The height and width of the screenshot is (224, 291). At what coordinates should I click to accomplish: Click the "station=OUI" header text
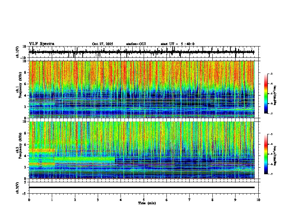pos(136,44)
